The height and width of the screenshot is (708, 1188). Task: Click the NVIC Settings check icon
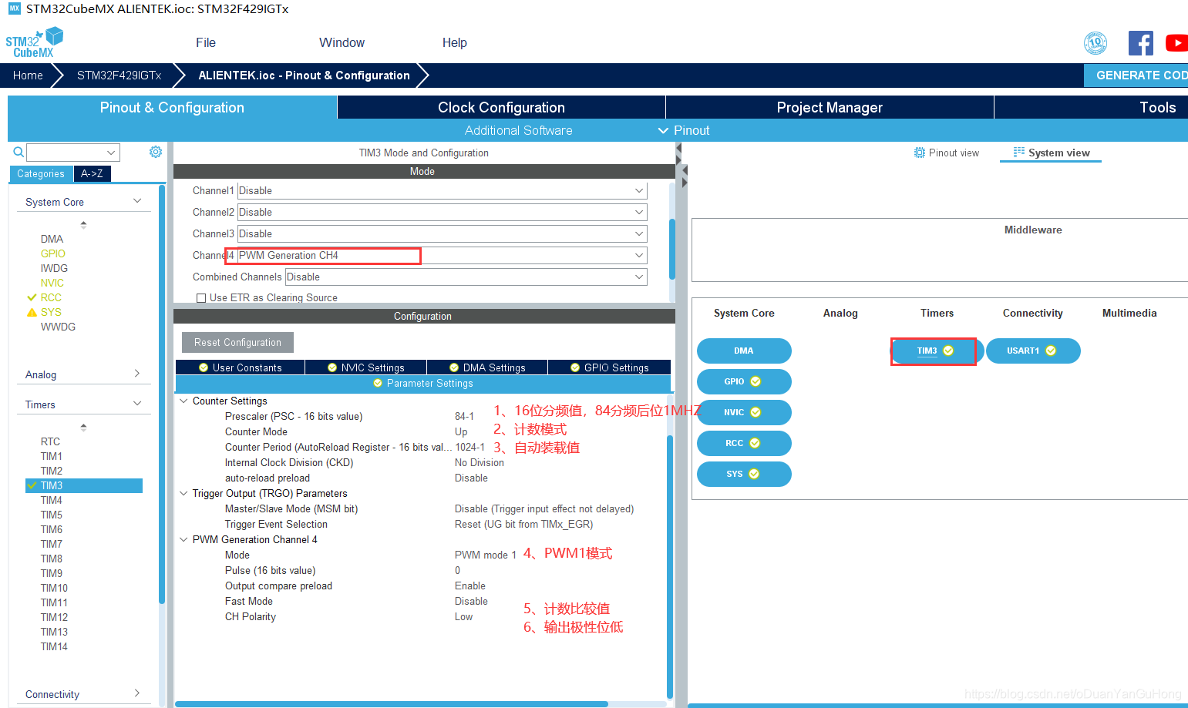tap(332, 367)
